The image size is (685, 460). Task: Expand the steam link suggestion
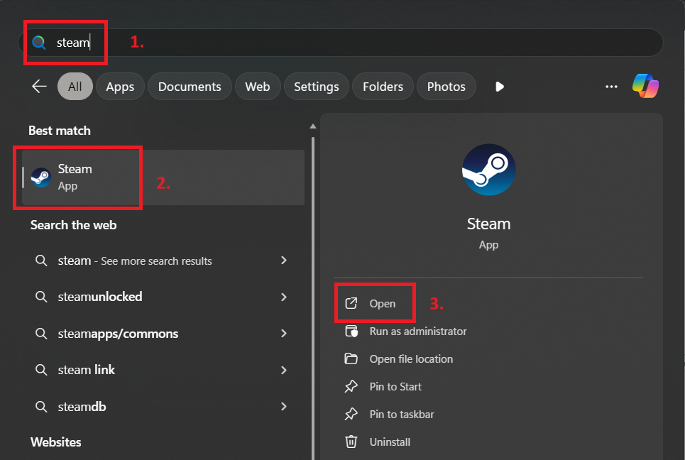click(283, 369)
